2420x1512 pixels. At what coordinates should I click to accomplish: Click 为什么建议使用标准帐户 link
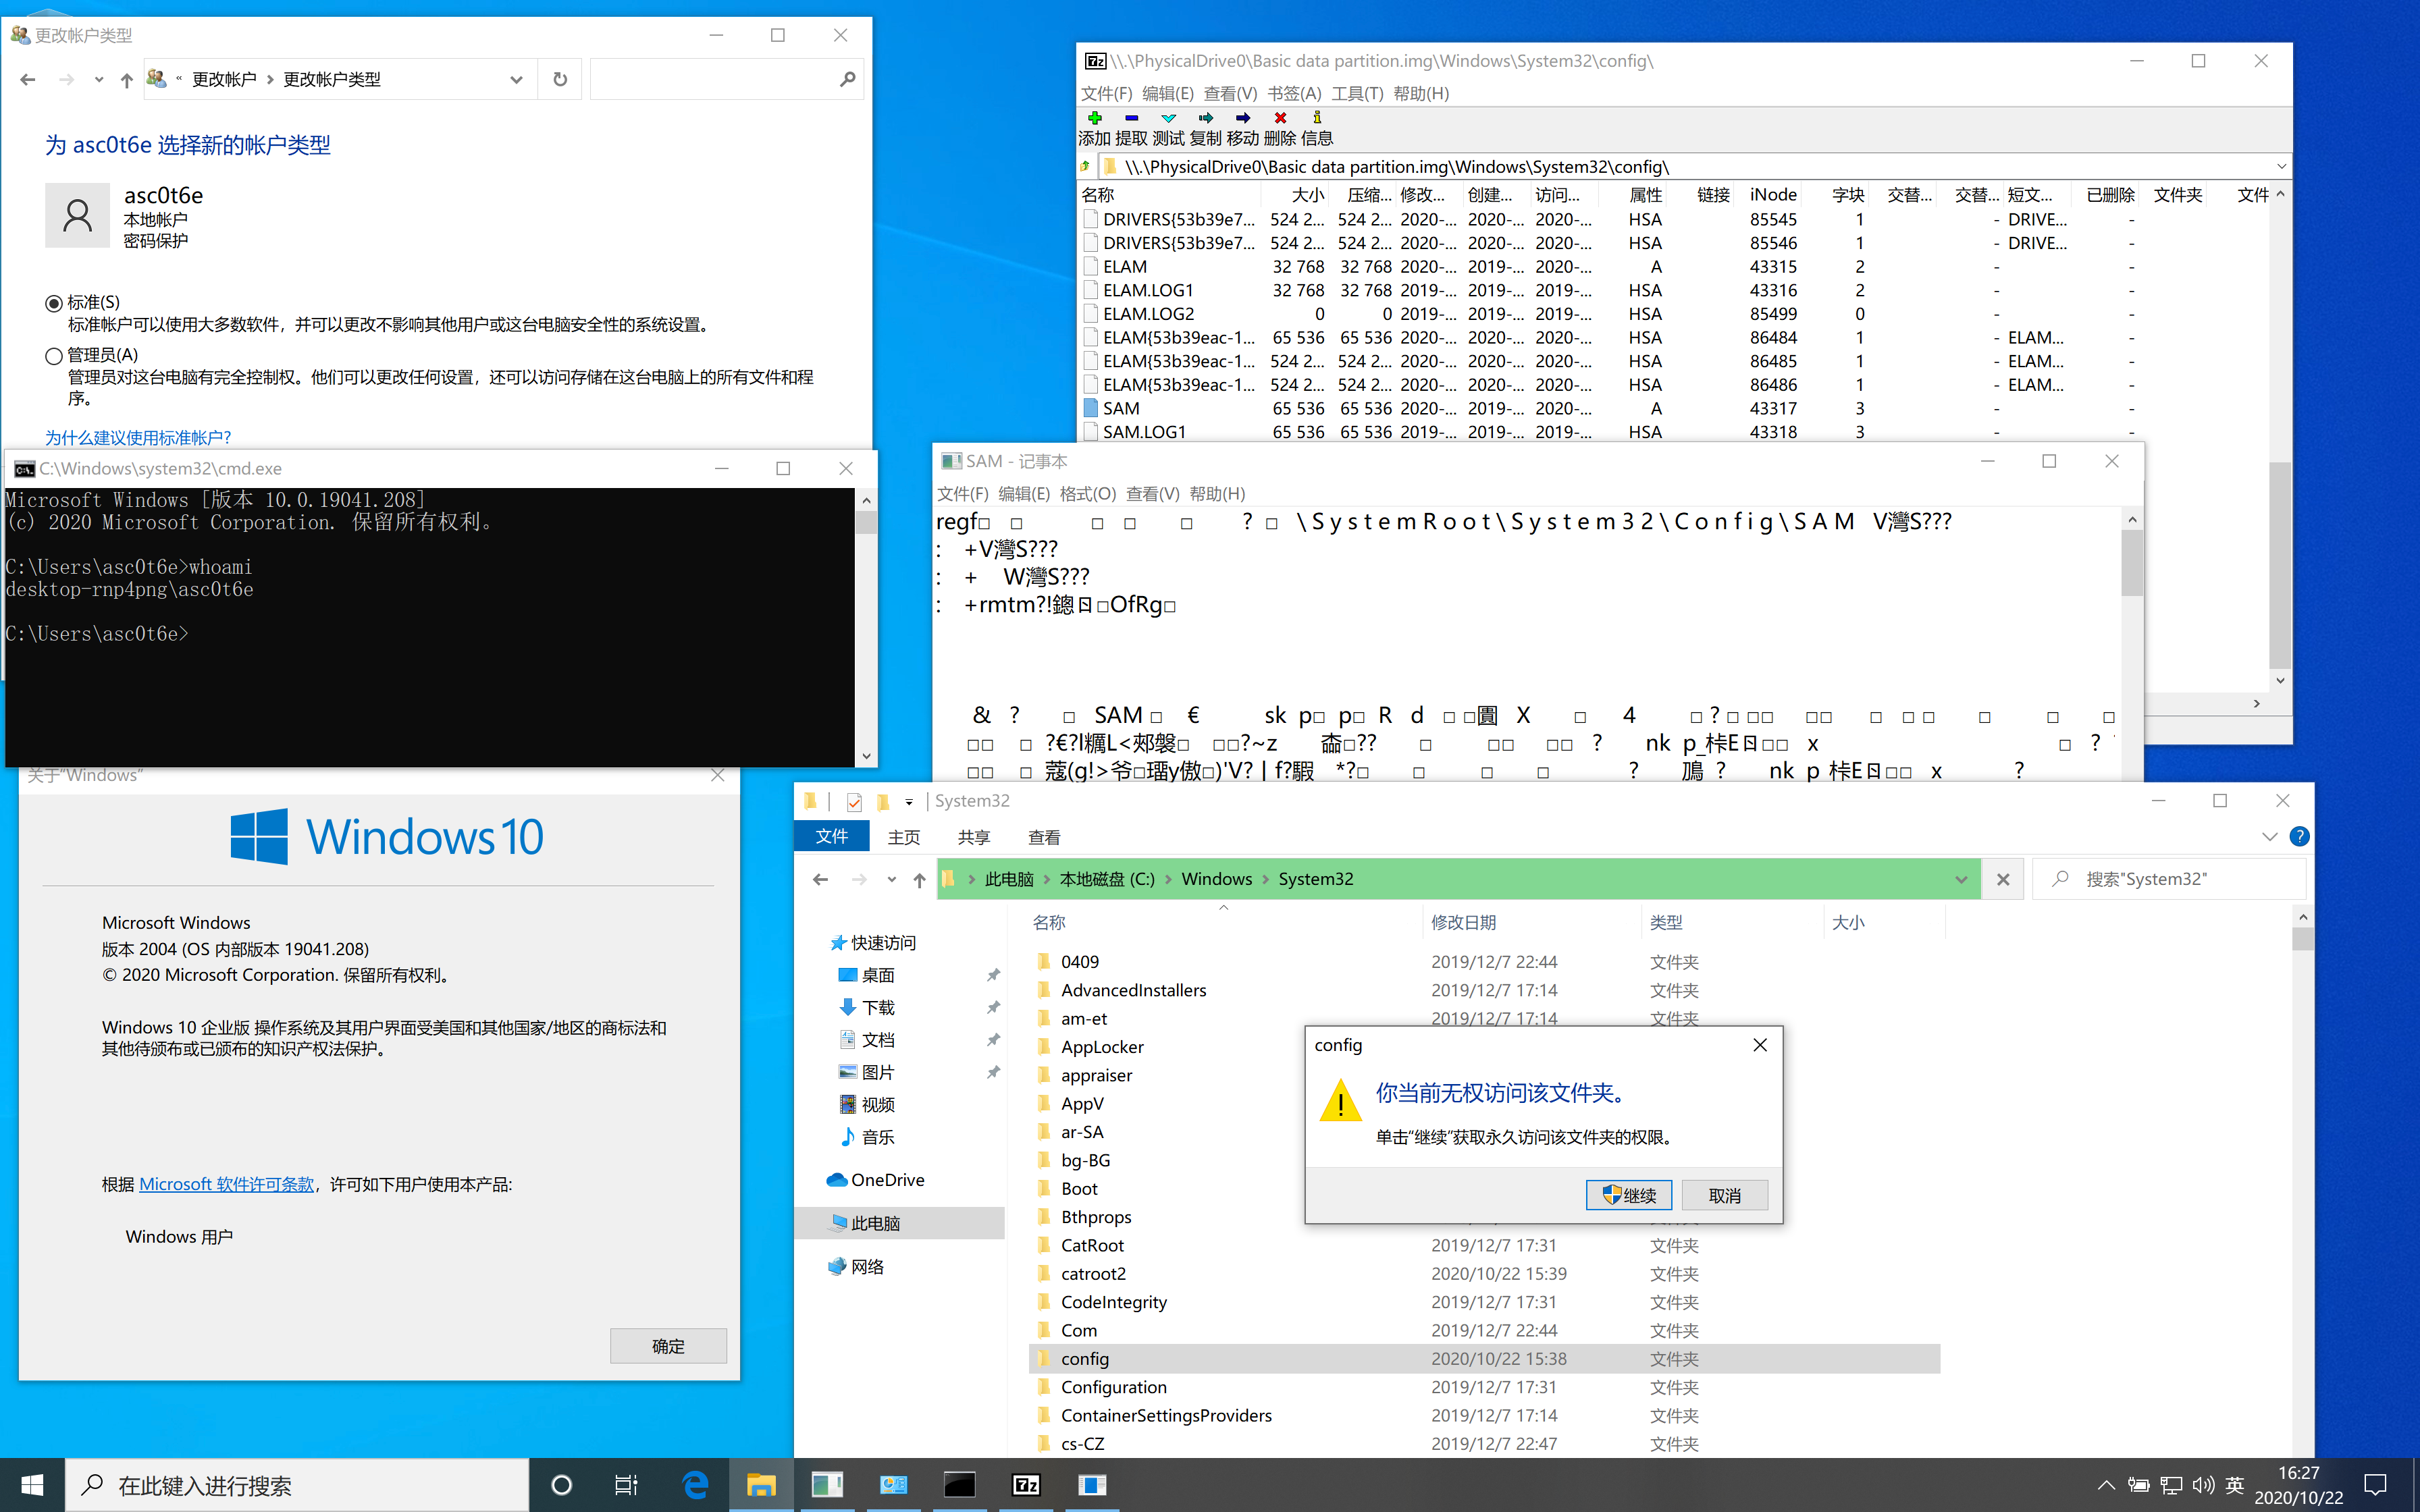138,437
